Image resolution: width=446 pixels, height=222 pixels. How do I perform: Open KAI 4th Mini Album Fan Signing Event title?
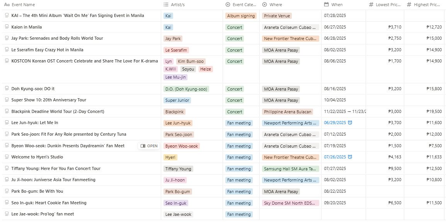point(78,15)
